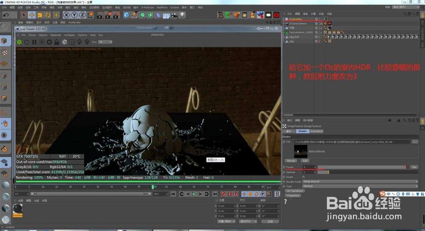Click Live Viewer render region icon
The width and height of the screenshot is (425, 231).
click(72, 42)
